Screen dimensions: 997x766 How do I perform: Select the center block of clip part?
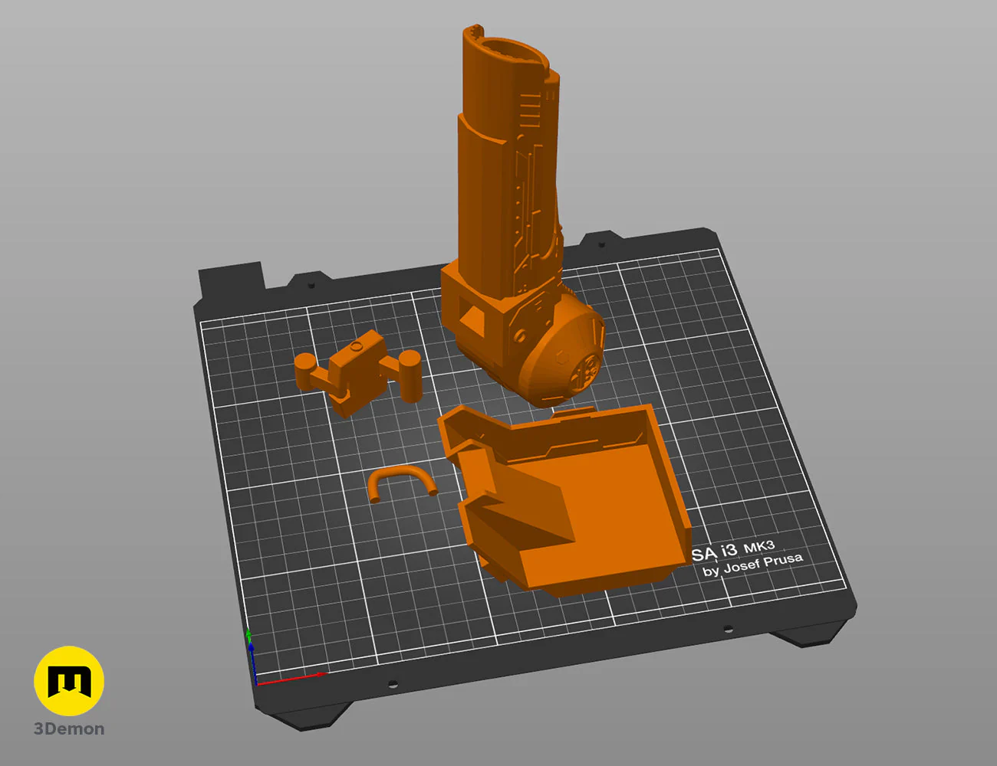pyautogui.click(x=357, y=366)
